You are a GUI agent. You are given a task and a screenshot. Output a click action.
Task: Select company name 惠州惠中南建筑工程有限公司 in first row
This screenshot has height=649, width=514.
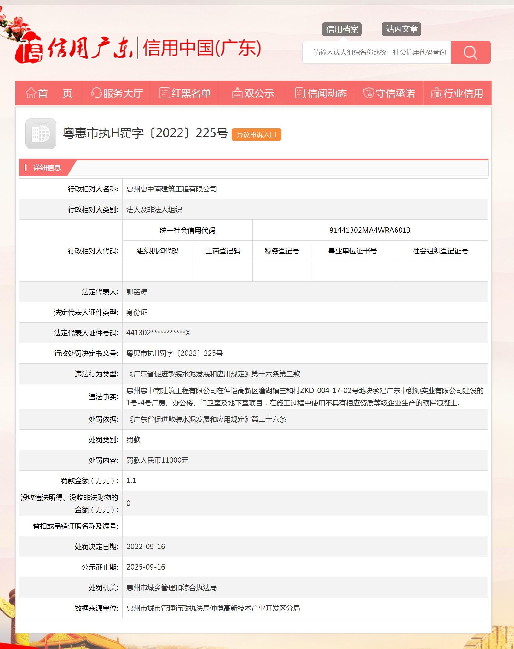pos(171,189)
